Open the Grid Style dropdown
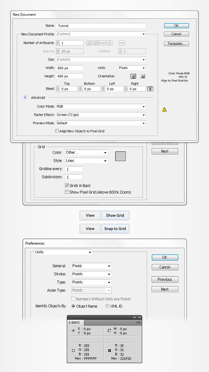Viewport: 209px width, 372px height. coord(86,161)
